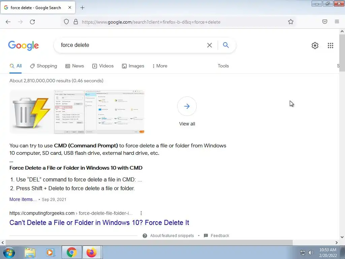
Task: Click About featured snippets help icon
Action: coord(145,236)
